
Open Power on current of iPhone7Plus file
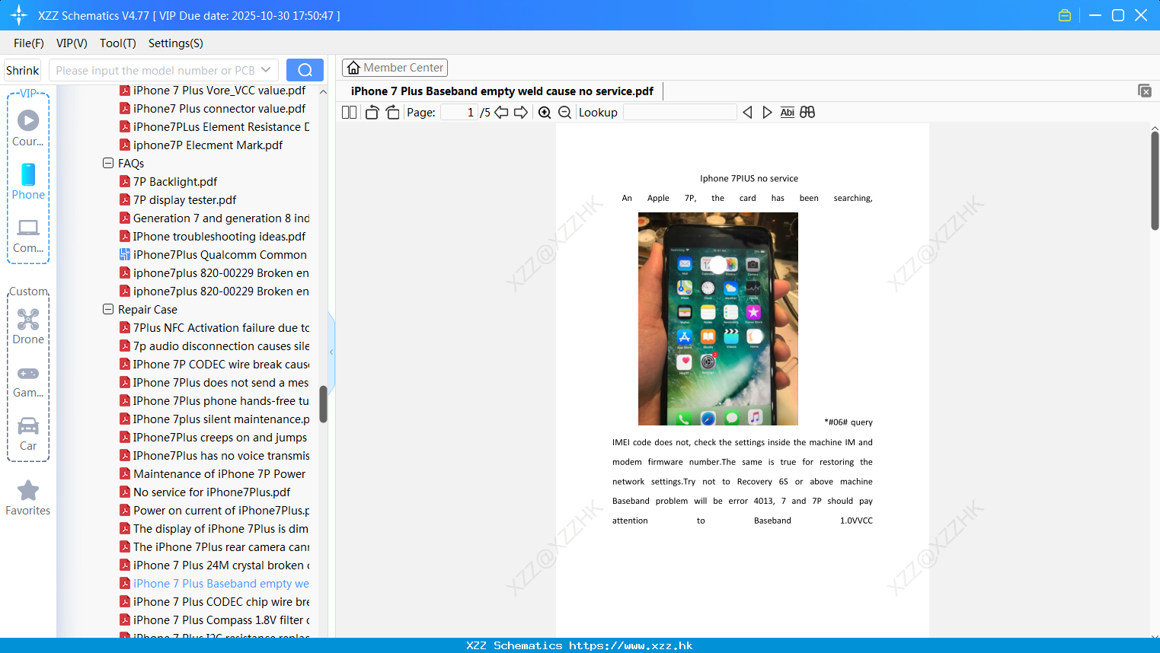(215, 511)
